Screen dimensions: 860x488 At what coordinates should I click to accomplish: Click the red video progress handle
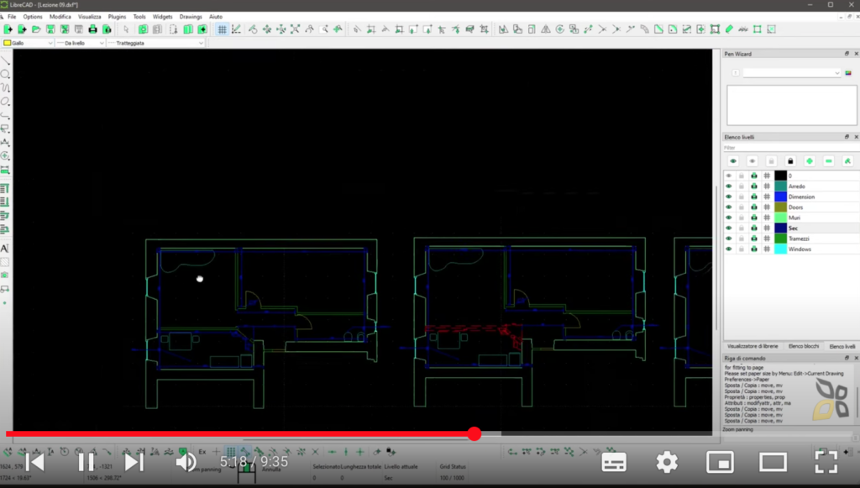point(475,433)
